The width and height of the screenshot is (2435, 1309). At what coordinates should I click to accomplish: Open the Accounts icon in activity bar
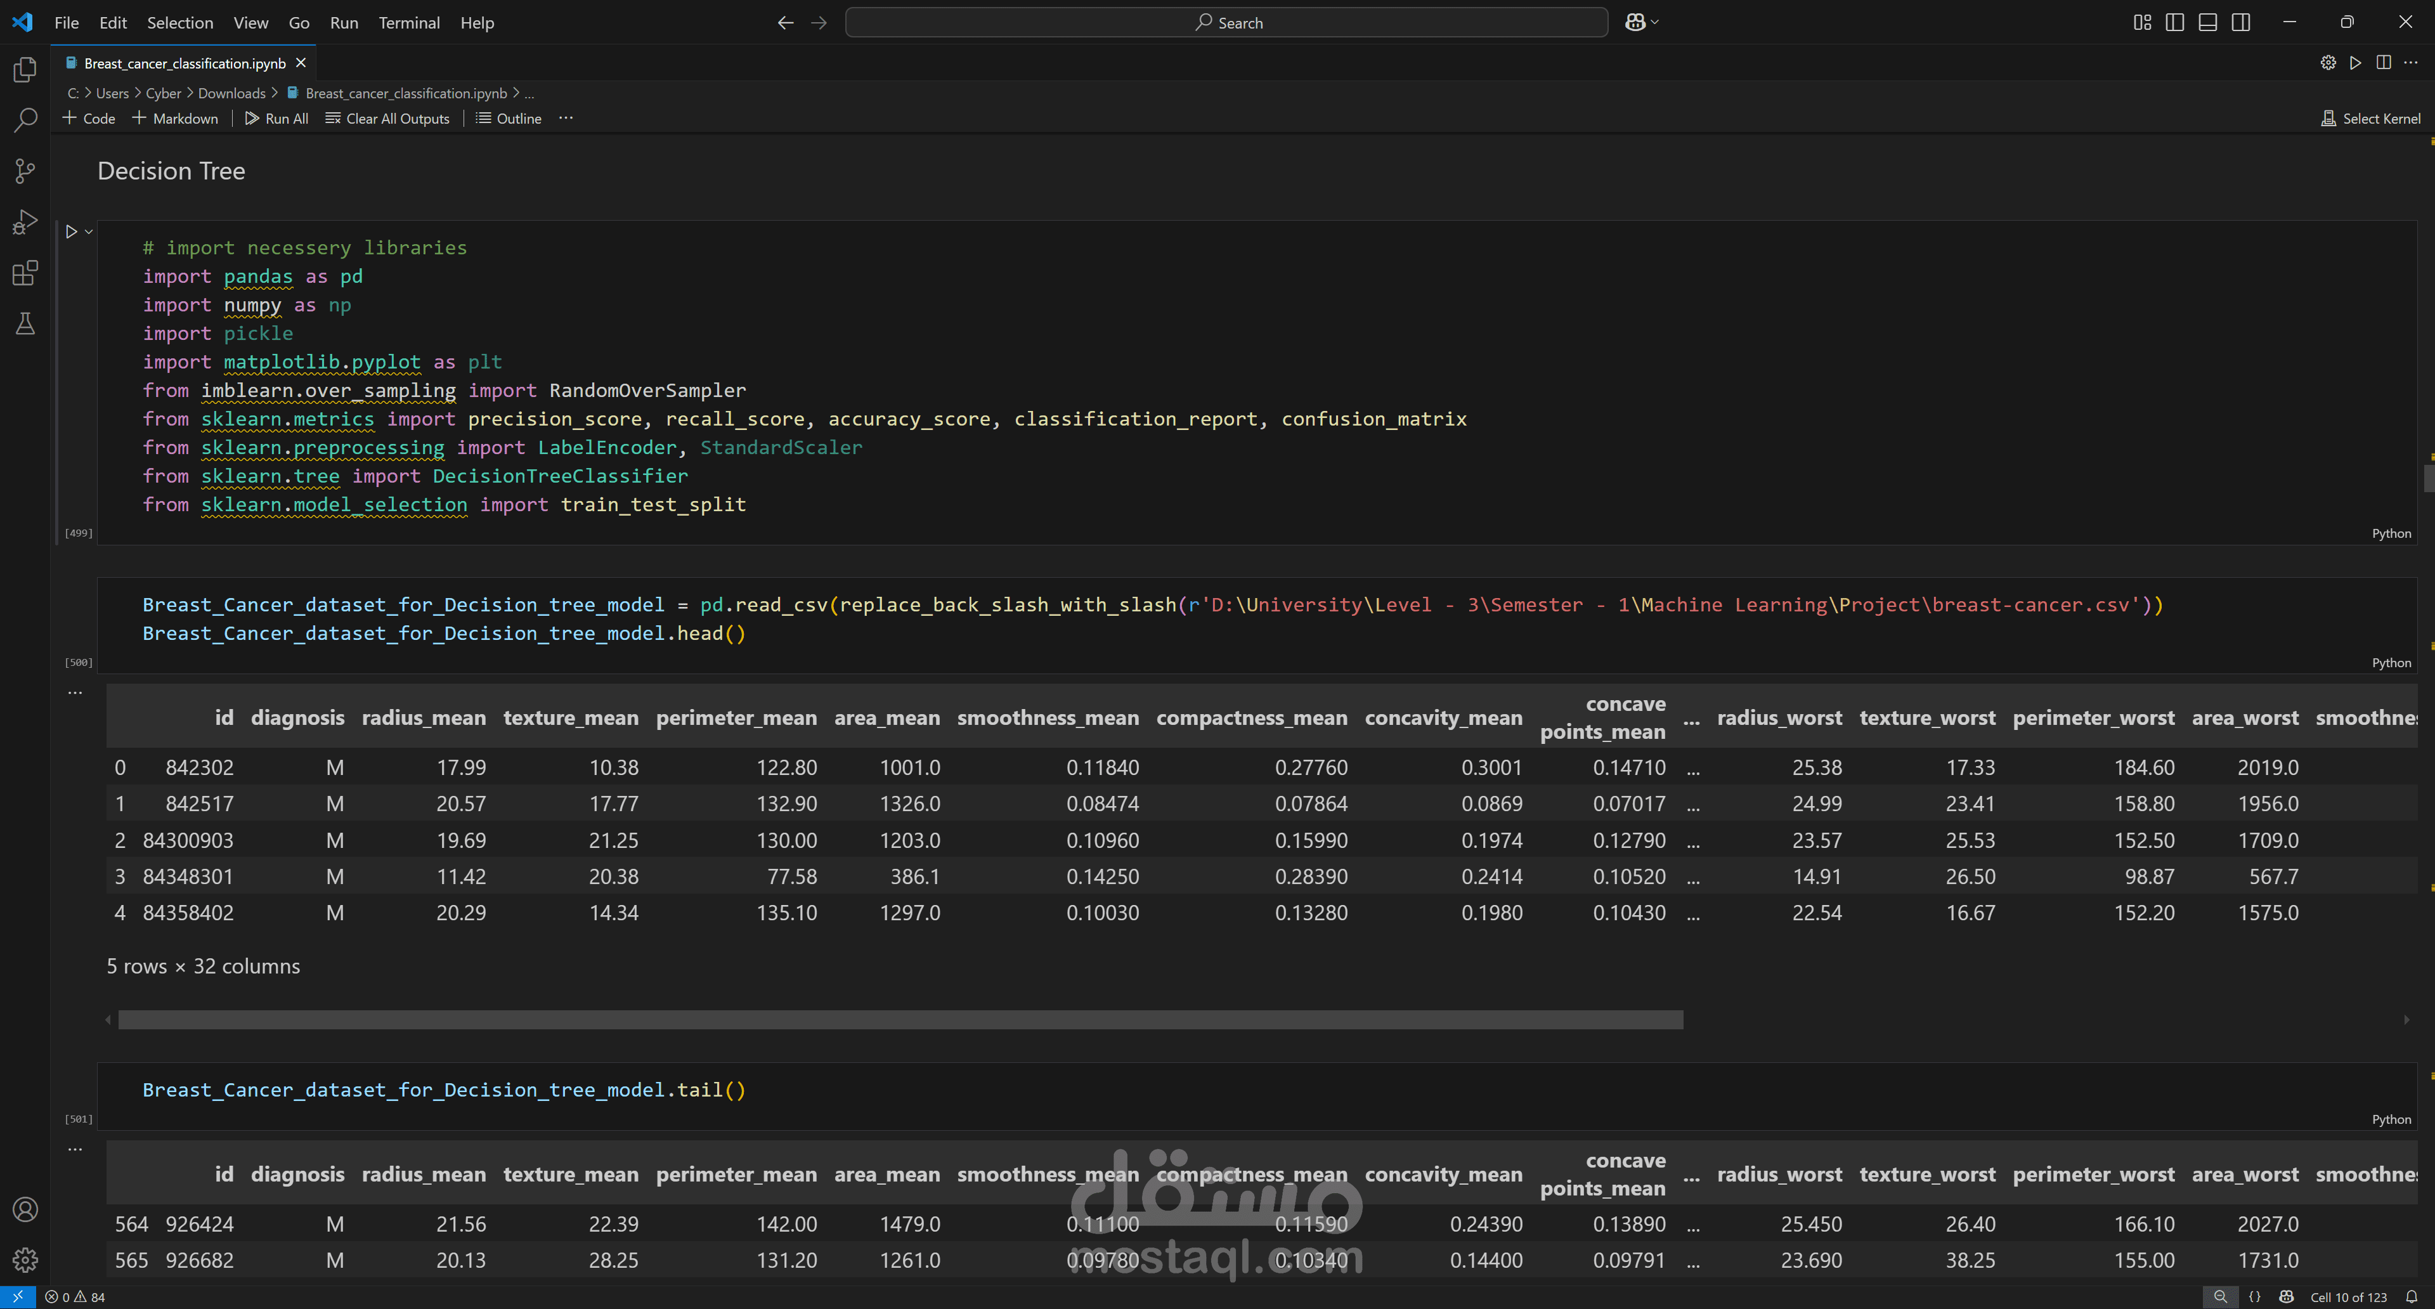click(x=25, y=1209)
